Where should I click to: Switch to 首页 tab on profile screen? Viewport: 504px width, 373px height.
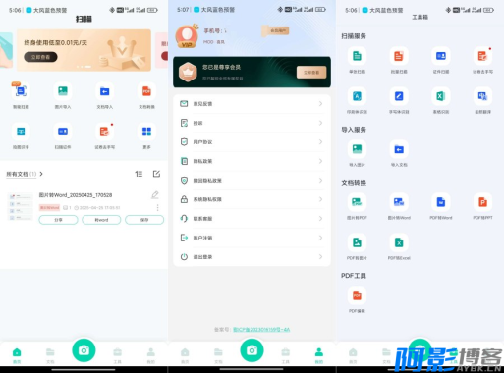(x=185, y=355)
